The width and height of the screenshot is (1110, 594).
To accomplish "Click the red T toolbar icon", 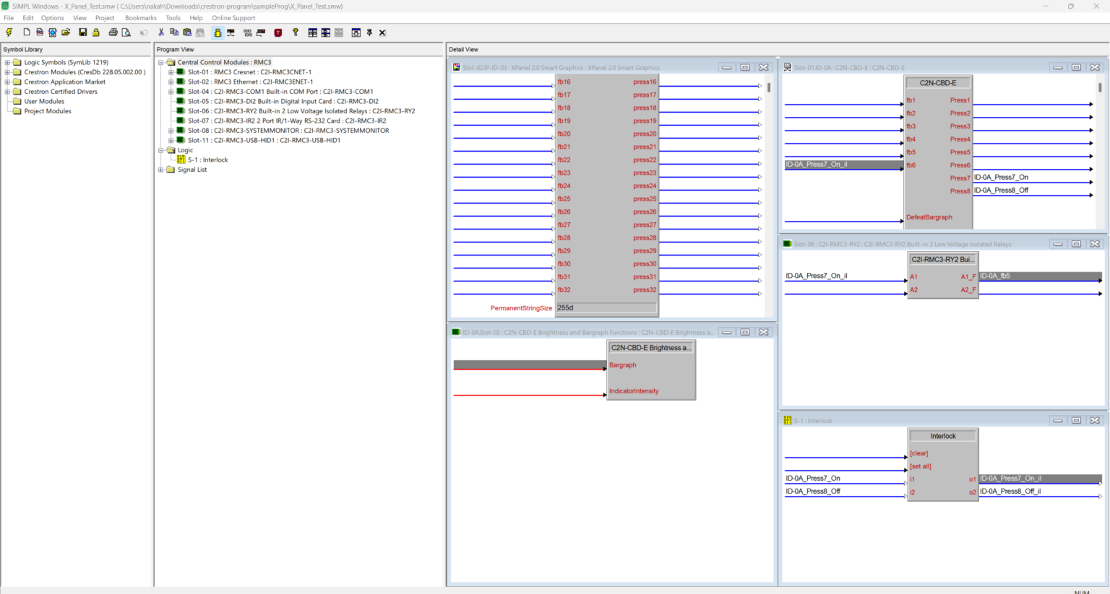I will [278, 32].
